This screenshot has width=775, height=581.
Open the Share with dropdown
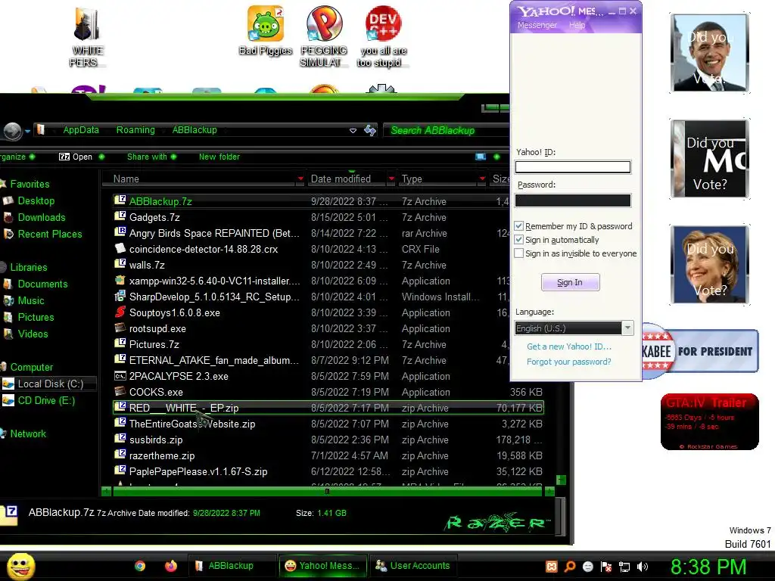[x=151, y=157]
